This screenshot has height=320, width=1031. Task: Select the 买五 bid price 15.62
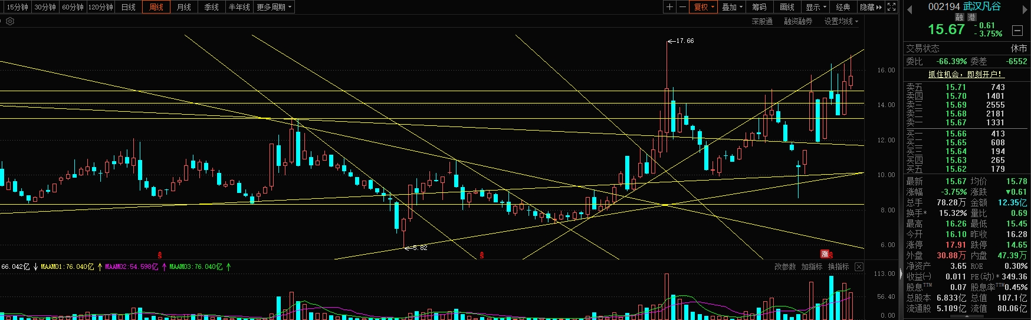956,169
